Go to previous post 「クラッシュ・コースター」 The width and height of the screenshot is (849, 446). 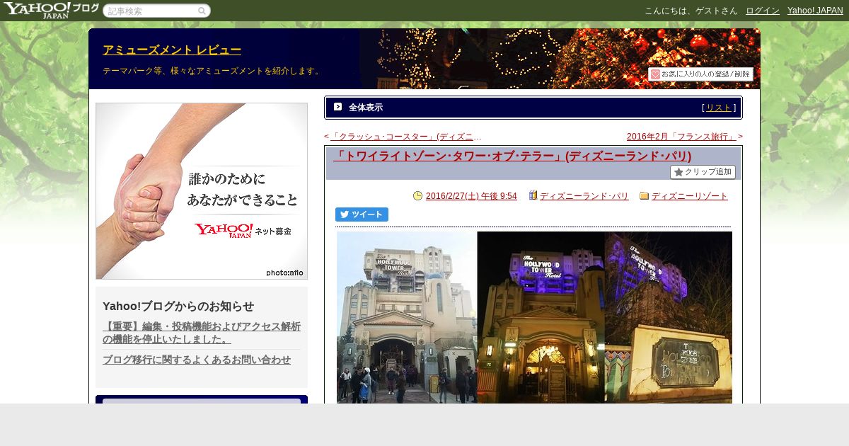tap(405, 137)
